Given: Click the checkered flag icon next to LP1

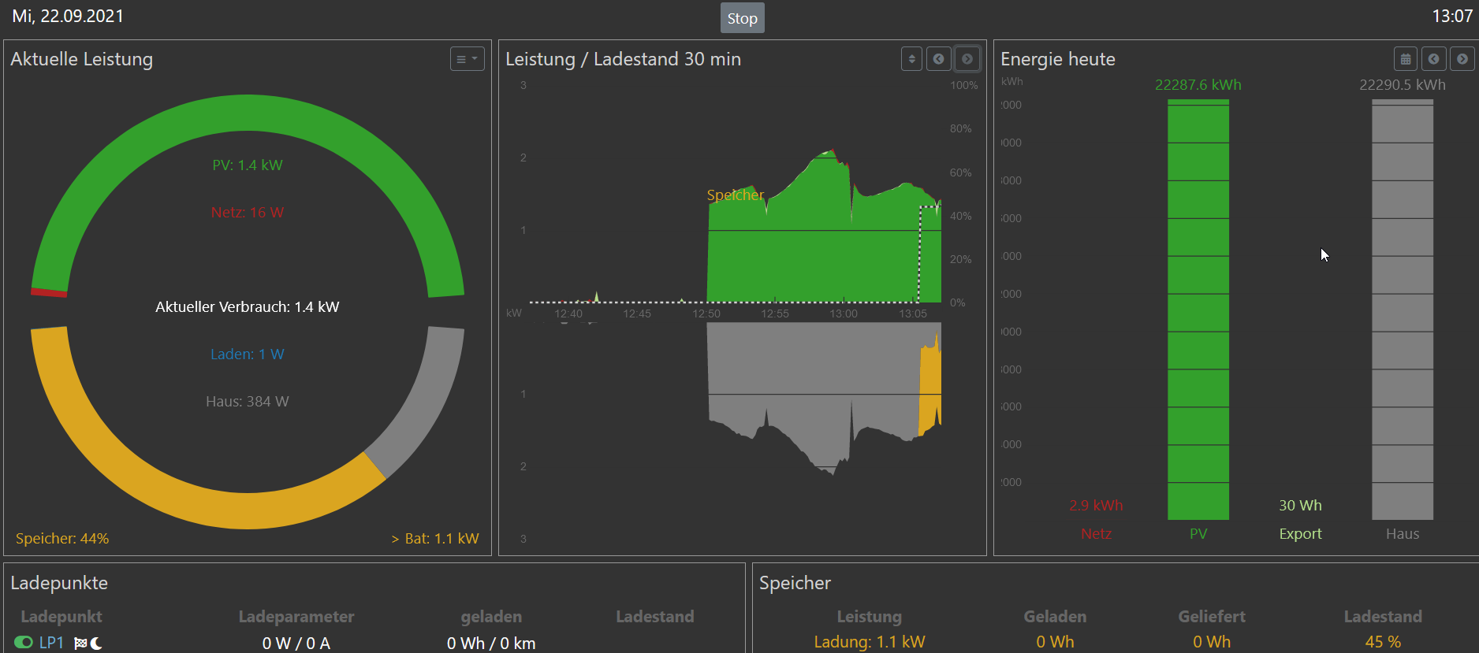Looking at the screenshot, I should [x=80, y=644].
